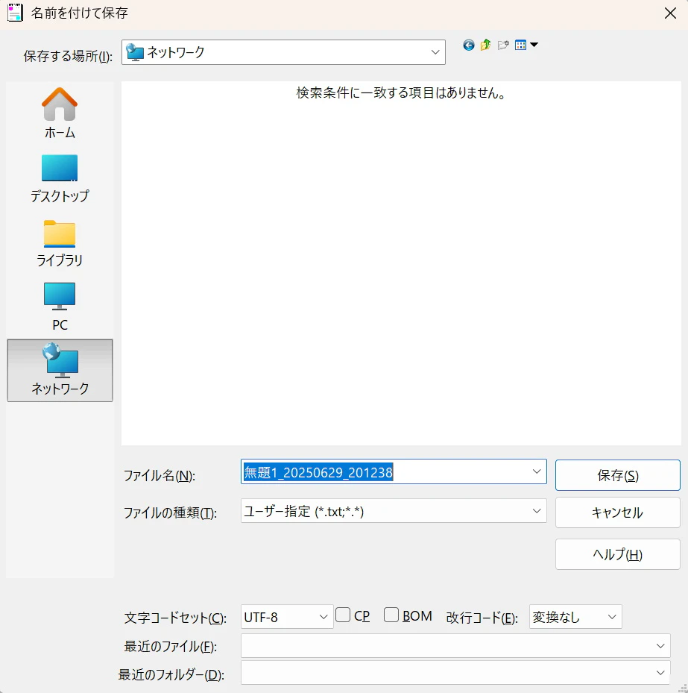Go up one folder level
Viewport: 688px width, 693px height.
(x=486, y=45)
